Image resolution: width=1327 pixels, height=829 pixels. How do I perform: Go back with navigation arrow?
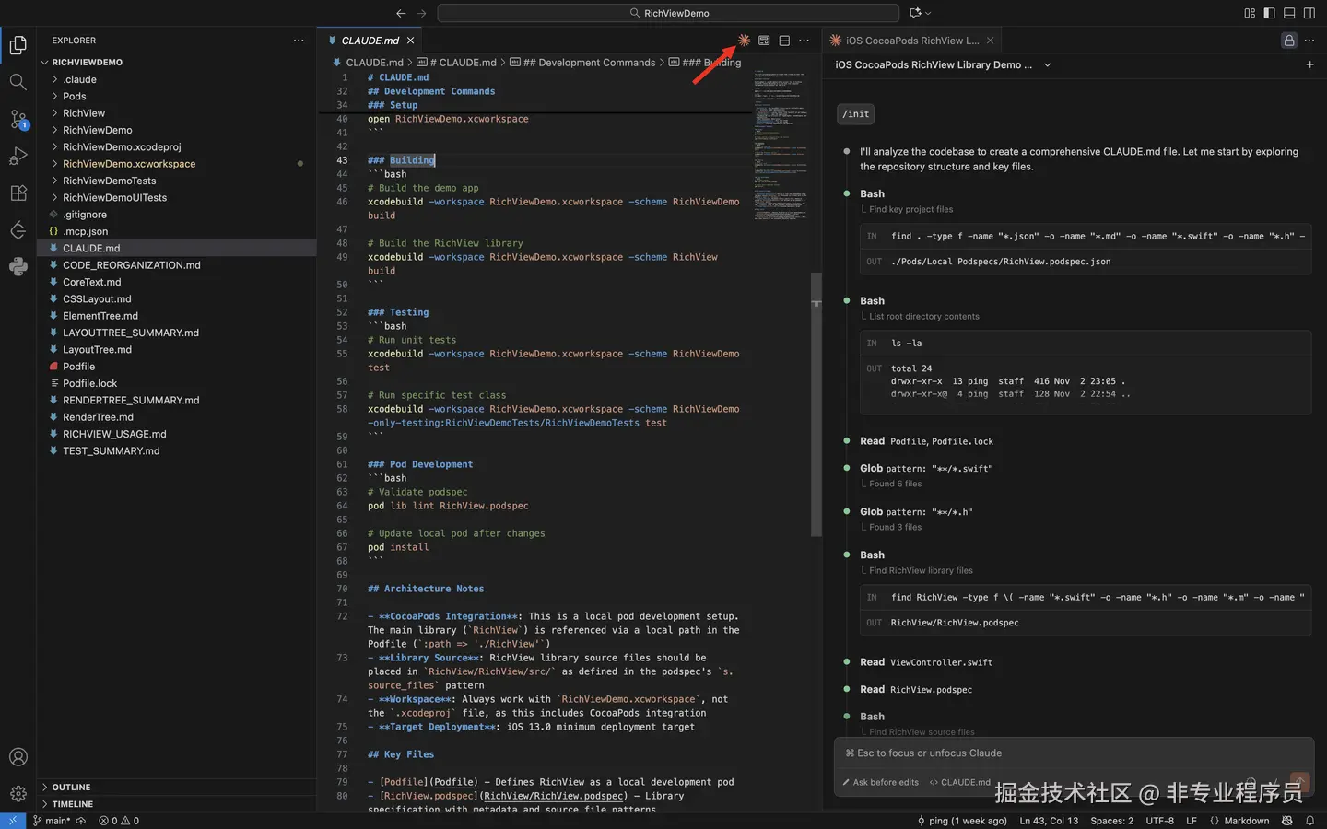tap(401, 13)
